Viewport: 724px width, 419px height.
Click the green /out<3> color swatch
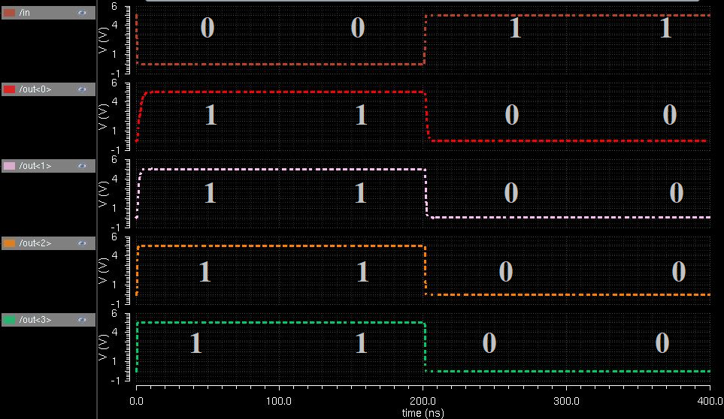(x=9, y=319)
